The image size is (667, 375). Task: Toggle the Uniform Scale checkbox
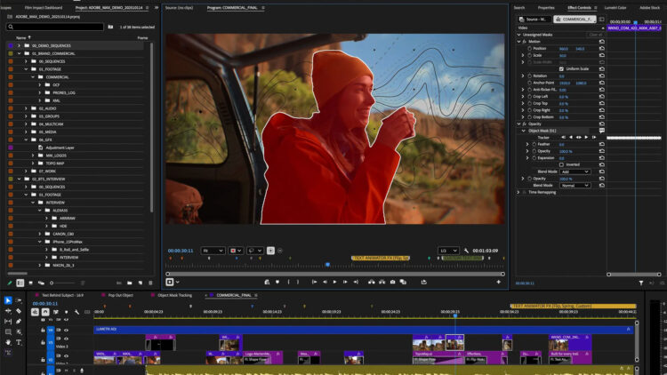(x=561, y=69)
